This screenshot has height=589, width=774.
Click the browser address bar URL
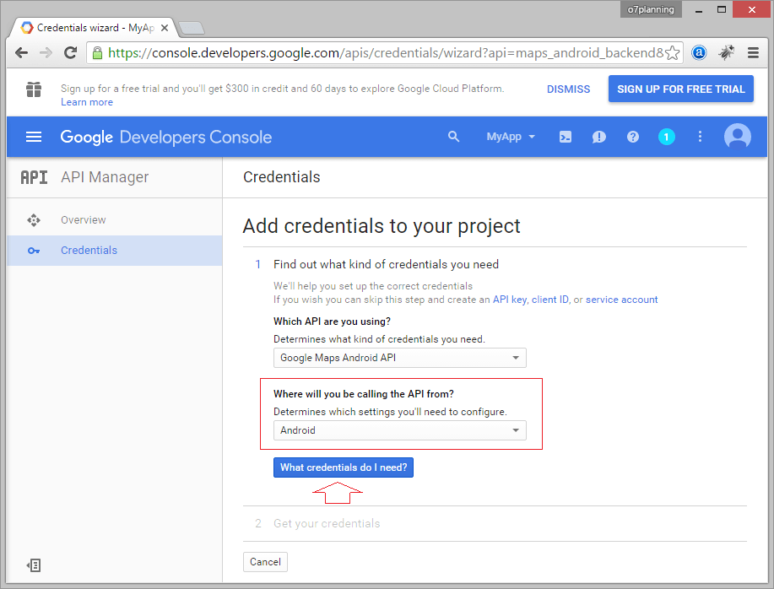pos(385,53)
